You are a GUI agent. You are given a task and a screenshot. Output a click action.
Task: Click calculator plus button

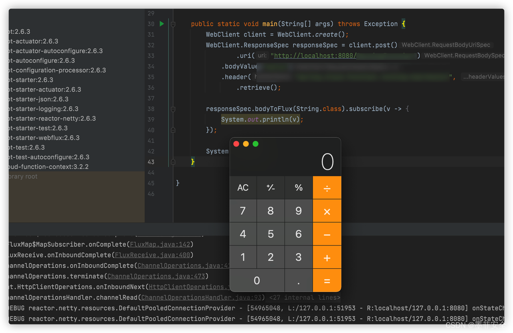pyautogui.click(x=327, y=257)
